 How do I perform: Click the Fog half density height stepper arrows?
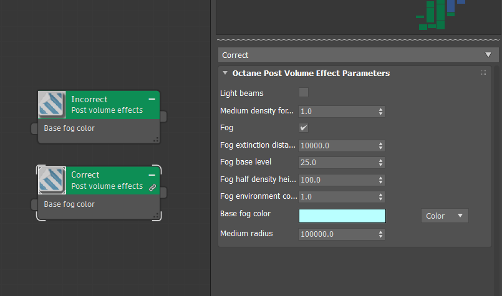click(x=380, y=180)
